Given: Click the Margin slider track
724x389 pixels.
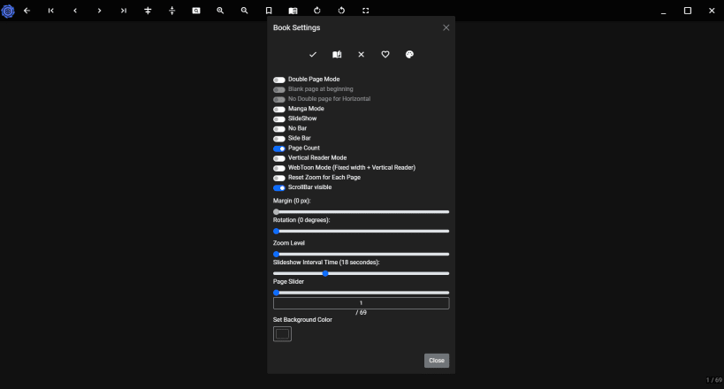Looking at the screenshot, I should [361, 212].
